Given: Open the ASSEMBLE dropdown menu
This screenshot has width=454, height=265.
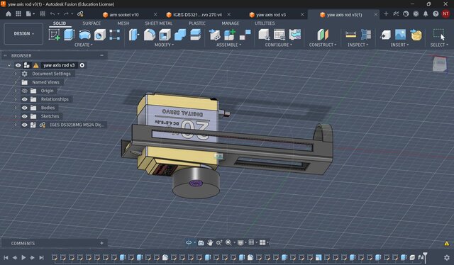Looking at the screenshot, I should (x=228, y=45).
